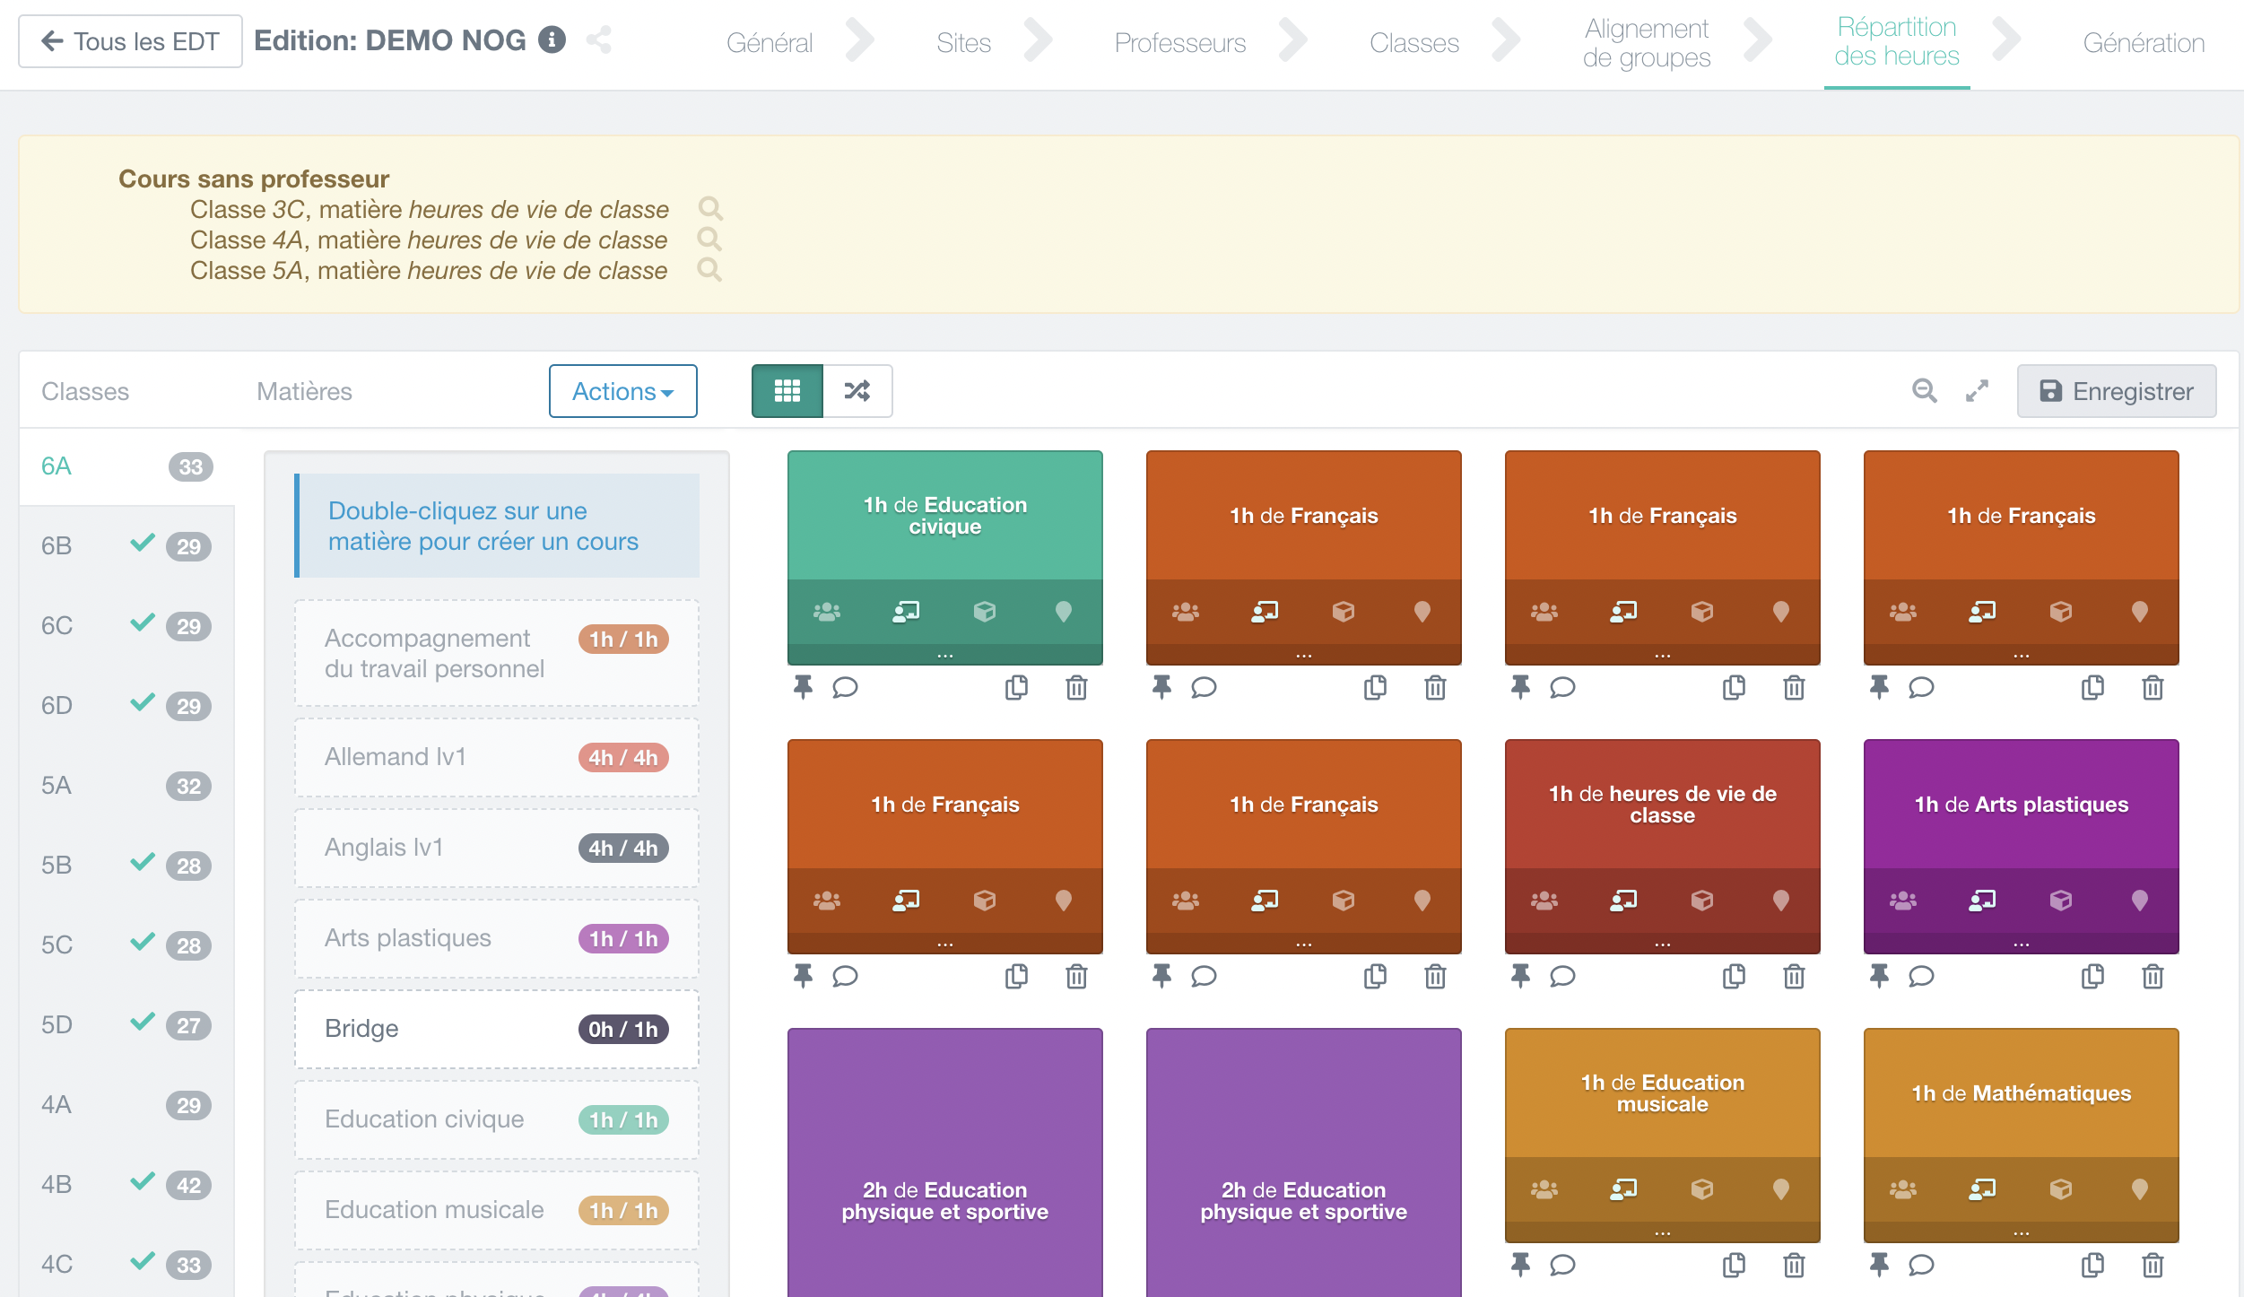Add comment on the Mathématiques course card
The width and height of the screenshot is (2244, 1297).
point(1921,1265)
